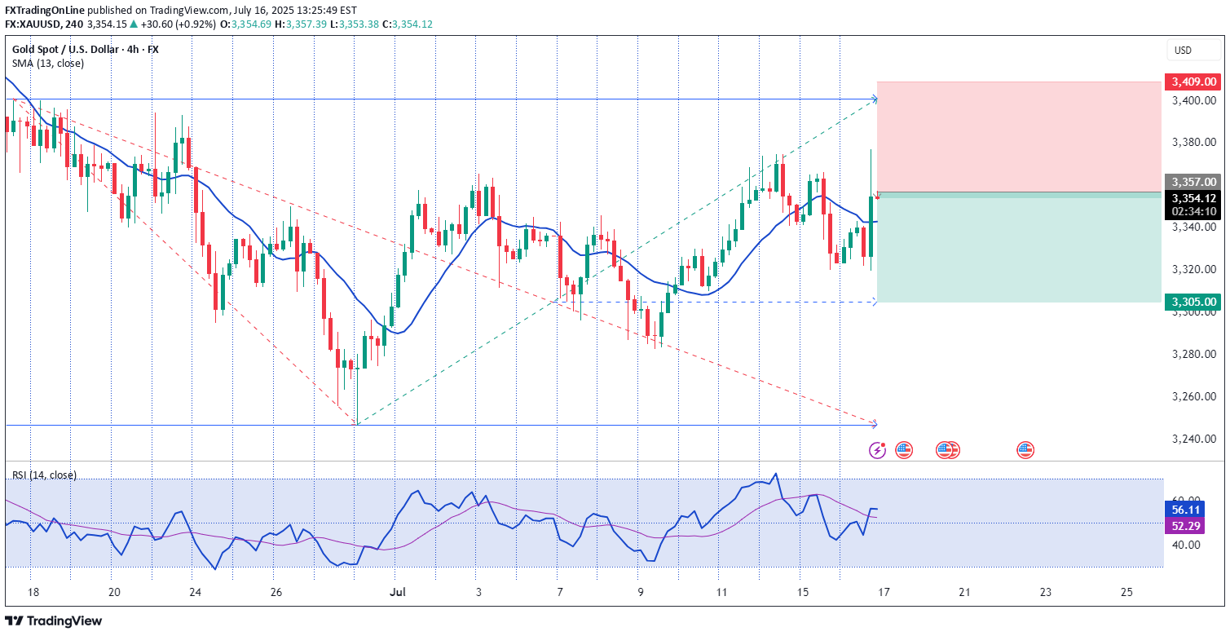The width and height of the screenshot is (1230, 636).
Task: Click the 17 date label on the time axis
Action: click(x=883, y=592)
